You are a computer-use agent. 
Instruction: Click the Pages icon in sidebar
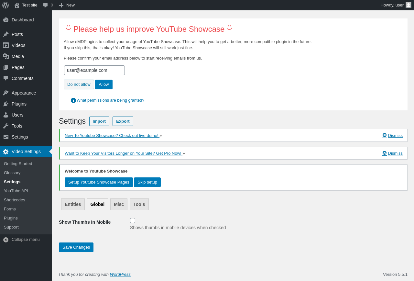click(6, 67)
